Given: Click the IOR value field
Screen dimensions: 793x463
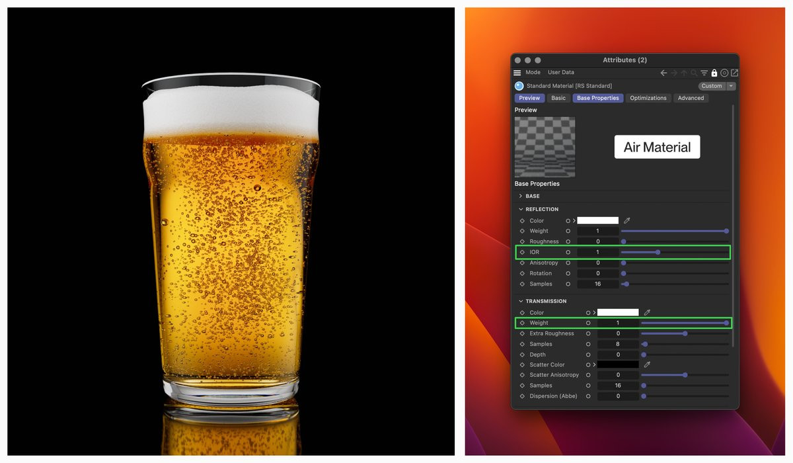Looking at the screenshot, I should tap(598, 252).
